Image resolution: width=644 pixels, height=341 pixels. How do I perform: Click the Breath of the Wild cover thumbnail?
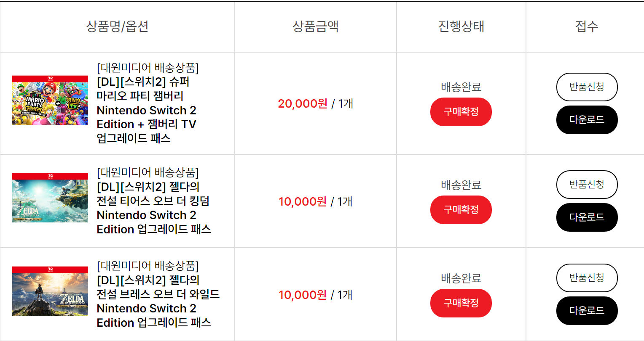point(50,291)
